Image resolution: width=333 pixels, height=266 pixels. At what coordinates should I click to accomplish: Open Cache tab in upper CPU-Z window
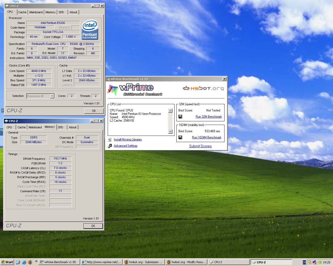click(22, 12)
